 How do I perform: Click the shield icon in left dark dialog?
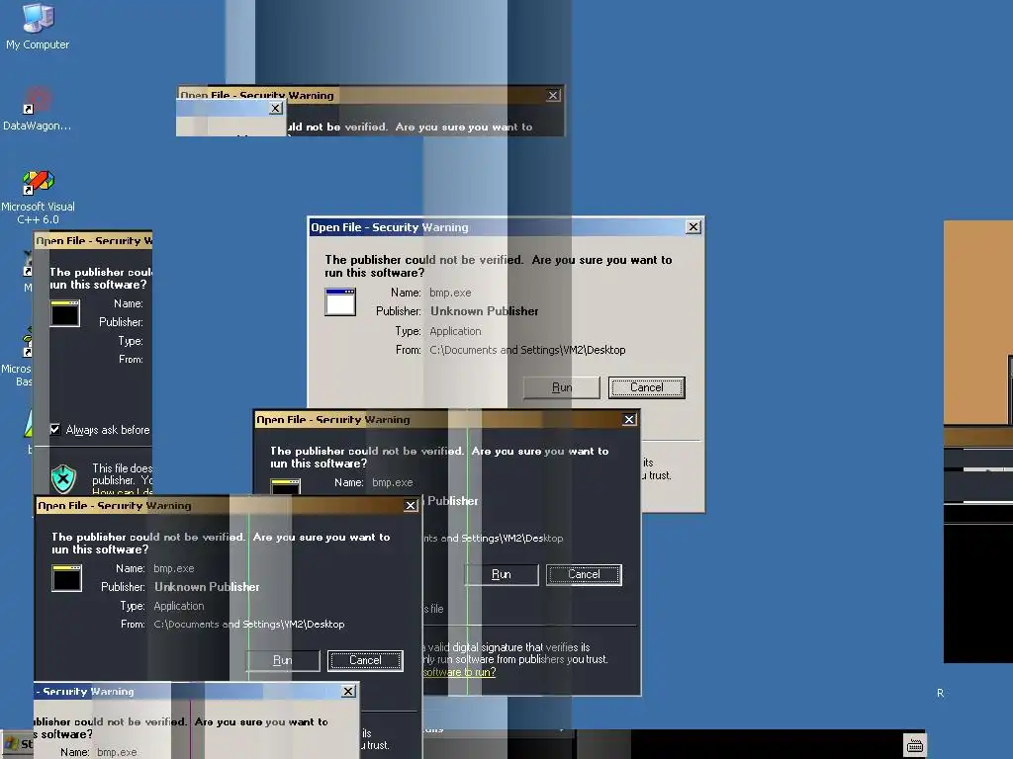point(63,478)
